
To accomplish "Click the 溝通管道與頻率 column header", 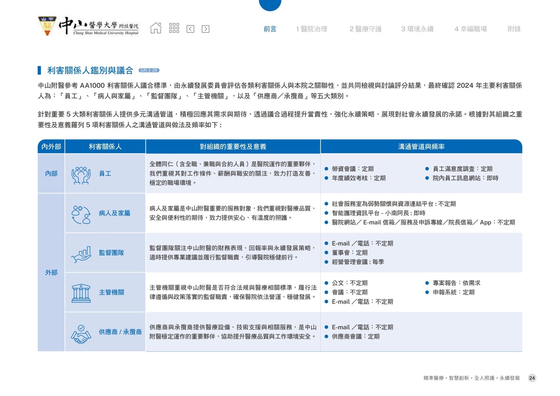I will tap(421, 147).
